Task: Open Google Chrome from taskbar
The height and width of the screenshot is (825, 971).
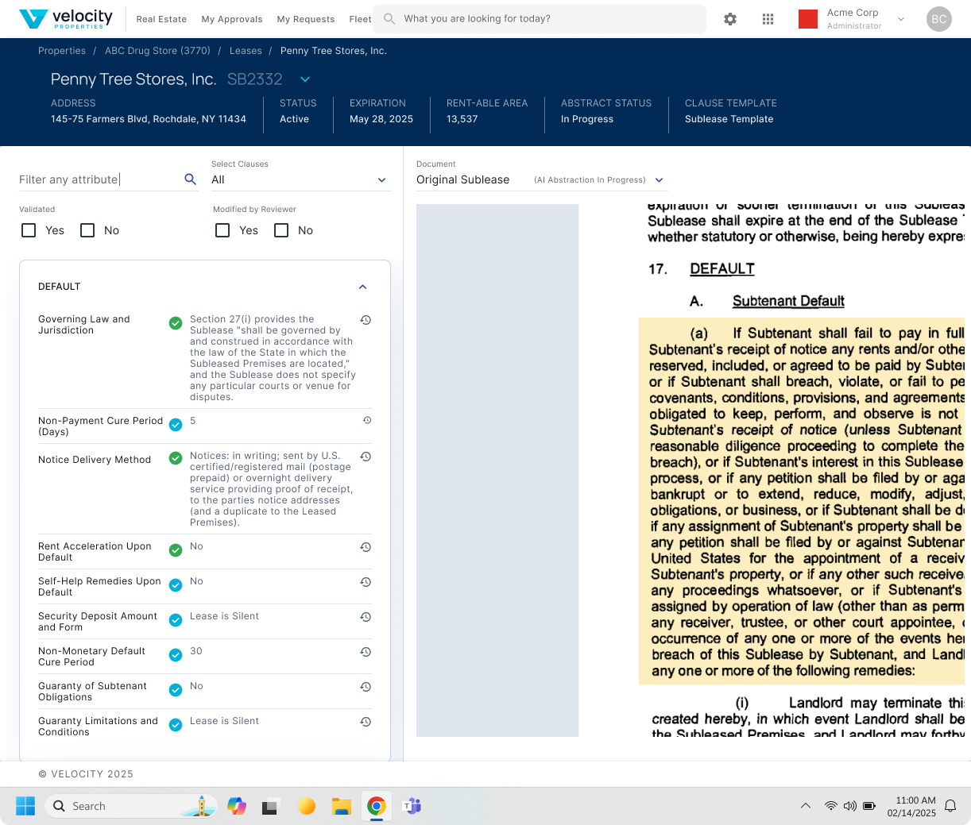Action: pyautogui.click(x=377, y=806)
